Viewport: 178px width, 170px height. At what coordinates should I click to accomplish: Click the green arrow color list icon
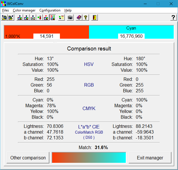61,17
